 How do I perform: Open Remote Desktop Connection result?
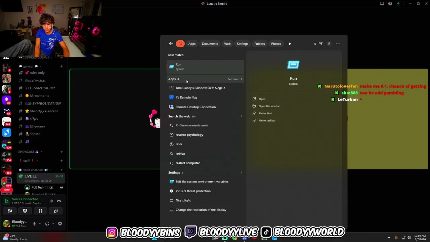click(x=205, y=107)
